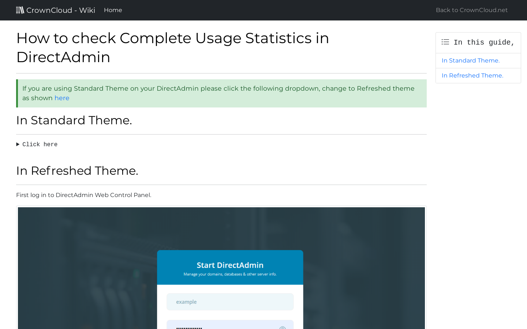
Task: Open the 'Click here' dropdown under Standard Theme
Action: (x=40, y=144)
